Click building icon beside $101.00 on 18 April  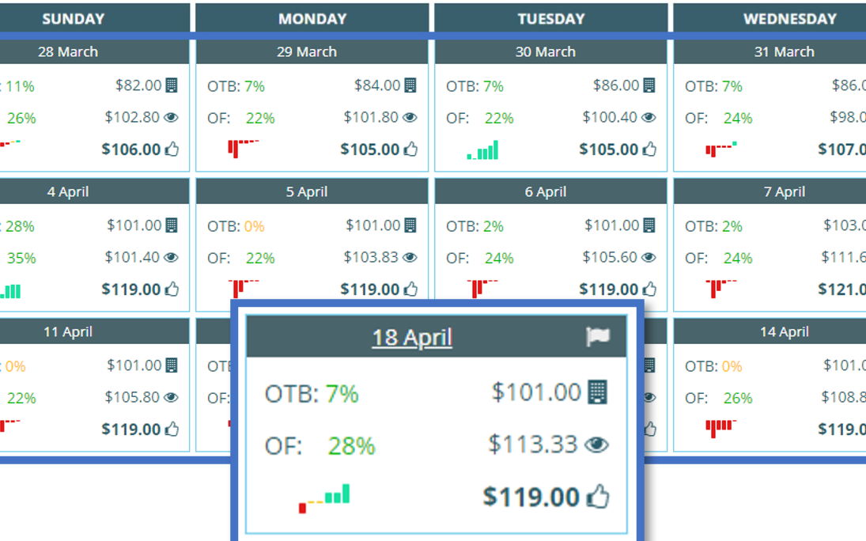click(x=598, y=392)
